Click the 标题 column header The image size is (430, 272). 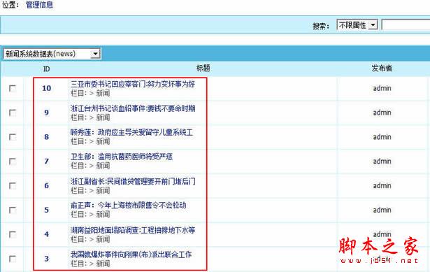(x=203, y=69)
